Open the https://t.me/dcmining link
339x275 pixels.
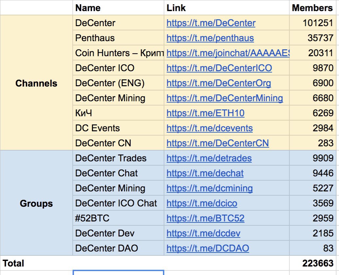point(209,188)
